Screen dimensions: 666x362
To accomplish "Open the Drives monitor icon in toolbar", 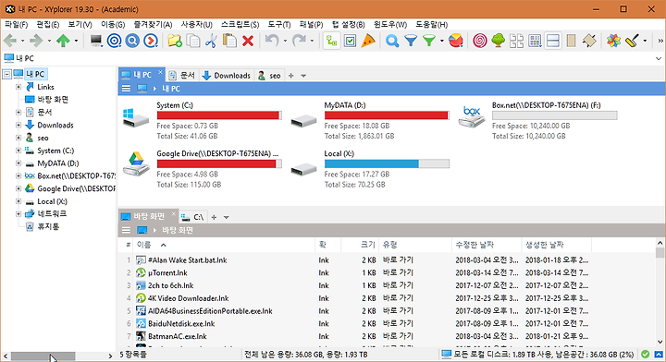I will (96, 41).
